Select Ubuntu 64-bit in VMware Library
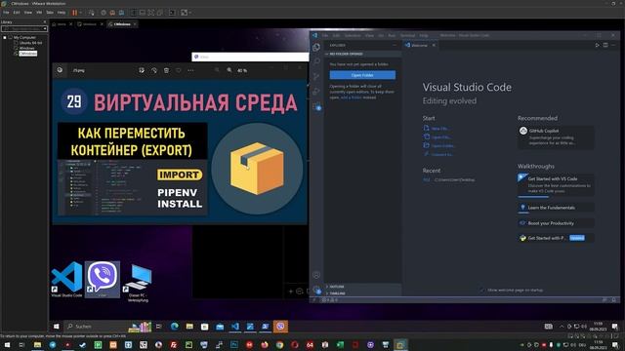The height and width of the screenshot is (351, 625). point(30,43)
